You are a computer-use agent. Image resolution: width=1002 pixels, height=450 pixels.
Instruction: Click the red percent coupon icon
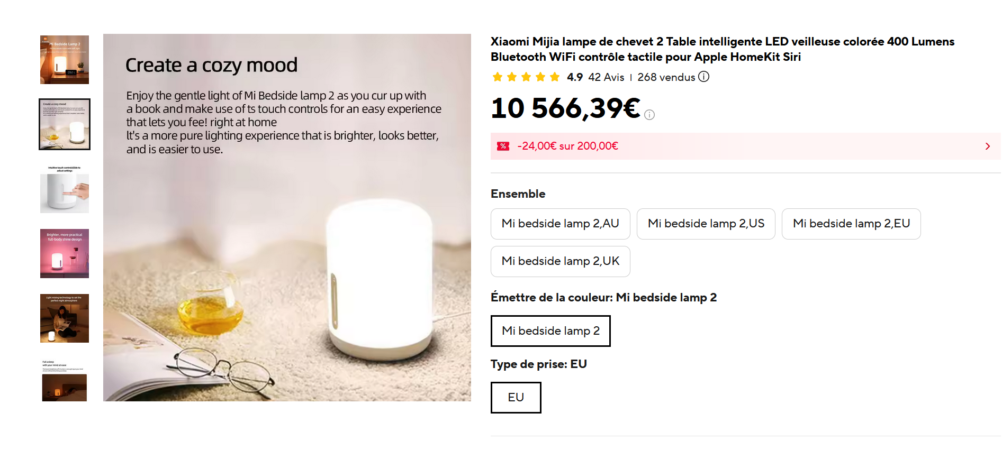[503, 146]
